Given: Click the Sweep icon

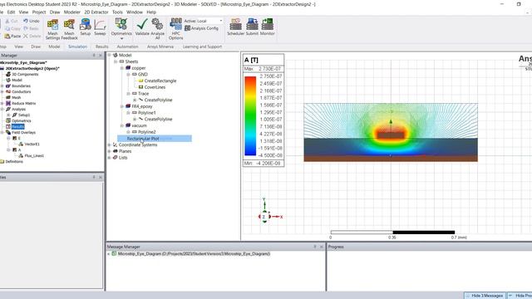Looking at the screenshot, I should (x=100, y=27).
